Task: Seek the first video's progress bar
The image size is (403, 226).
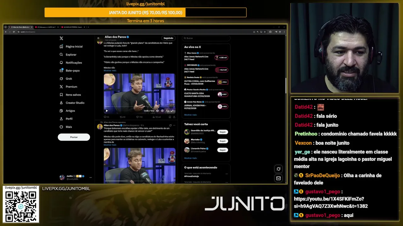Action: [139, 107]
